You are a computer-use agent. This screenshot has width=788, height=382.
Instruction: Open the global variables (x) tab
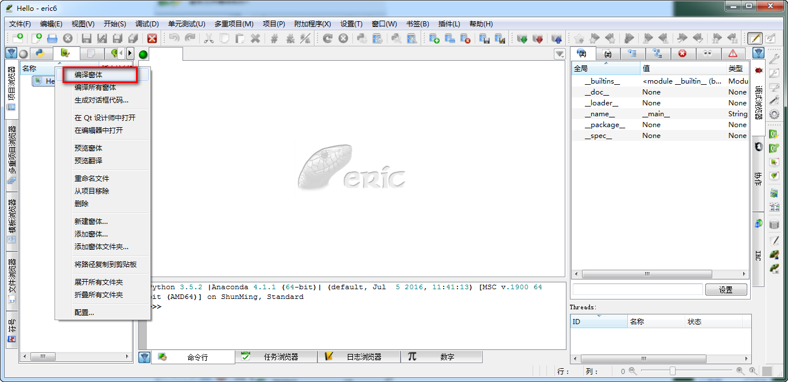pyautogui.click(x=583, y=53)
